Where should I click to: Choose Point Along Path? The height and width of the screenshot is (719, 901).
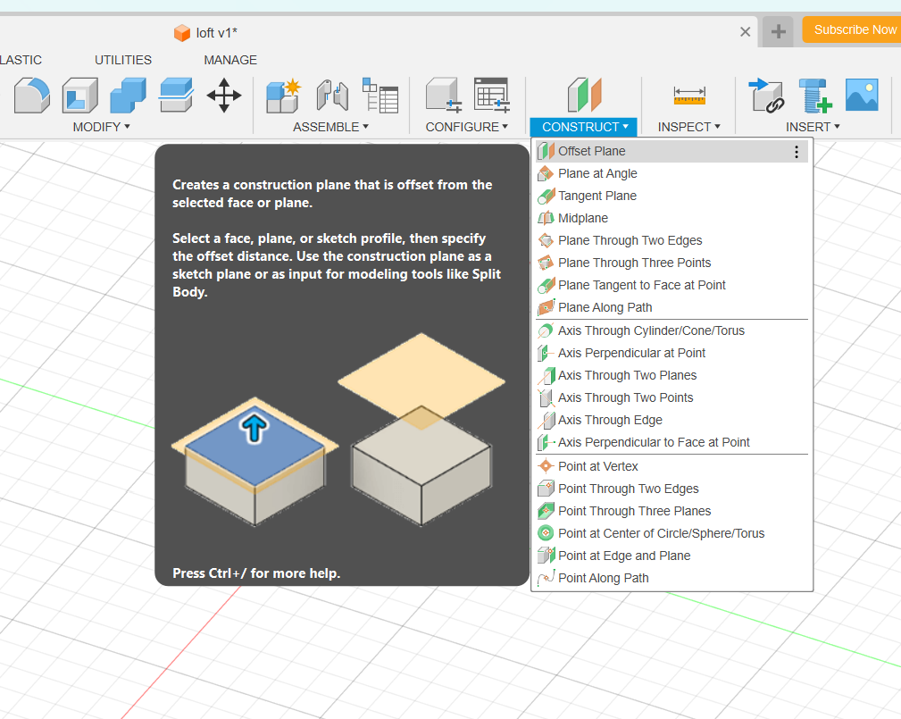pyautogui.click(x=672, y=578)
